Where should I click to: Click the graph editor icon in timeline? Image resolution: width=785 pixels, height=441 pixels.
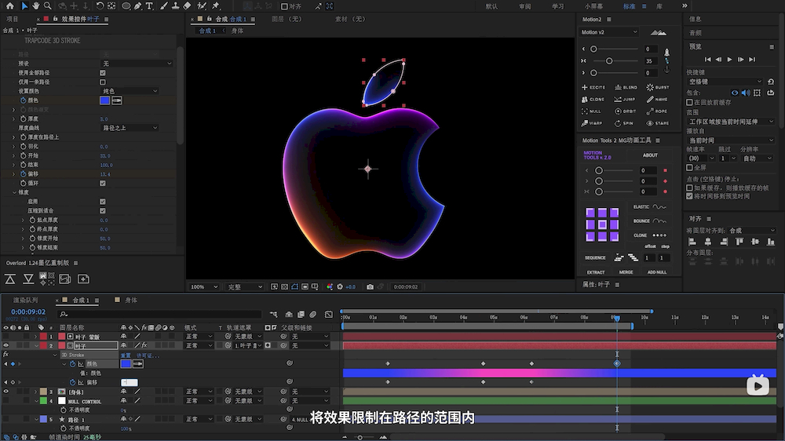(x=328, y=315)
